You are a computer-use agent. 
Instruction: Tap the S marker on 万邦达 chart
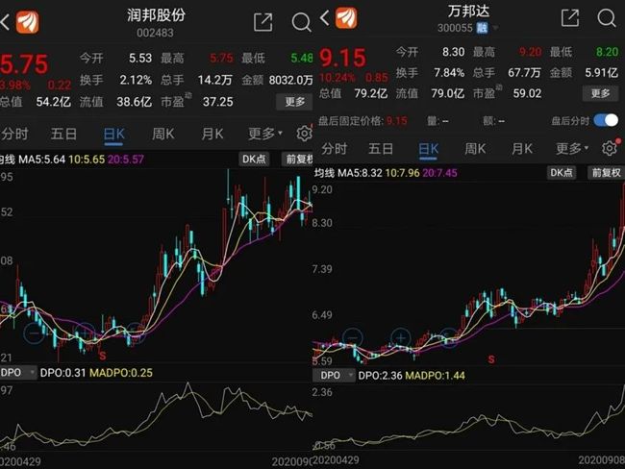pyautogui.click(x=491, y=359)
